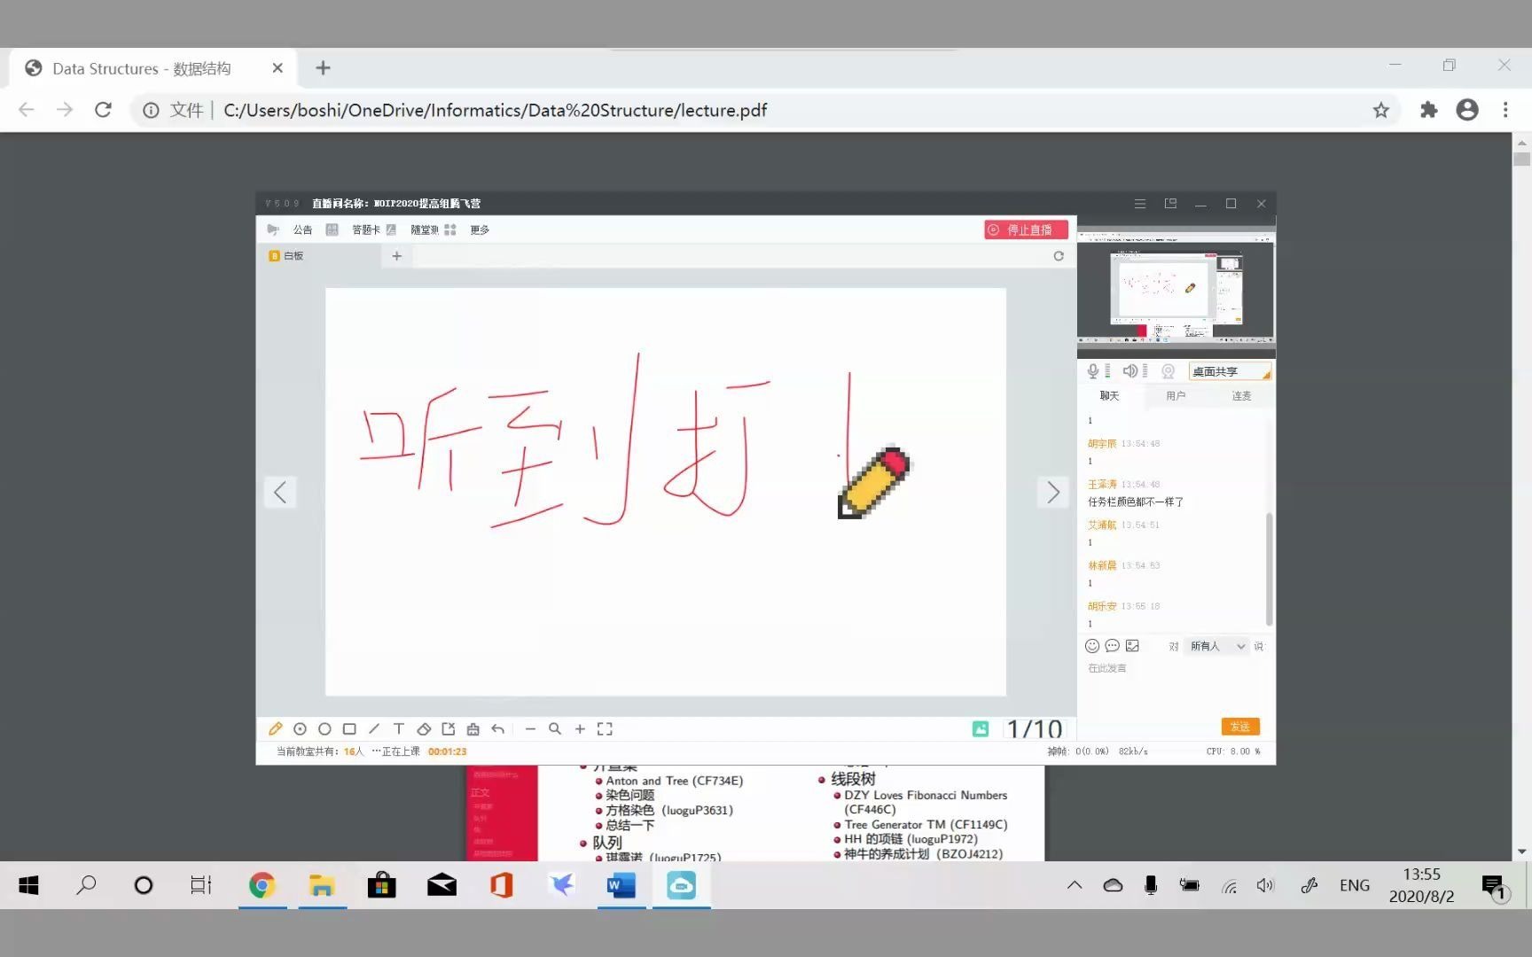Open the 桌面共享 desktop sharing dropdown

point(1230,371)
